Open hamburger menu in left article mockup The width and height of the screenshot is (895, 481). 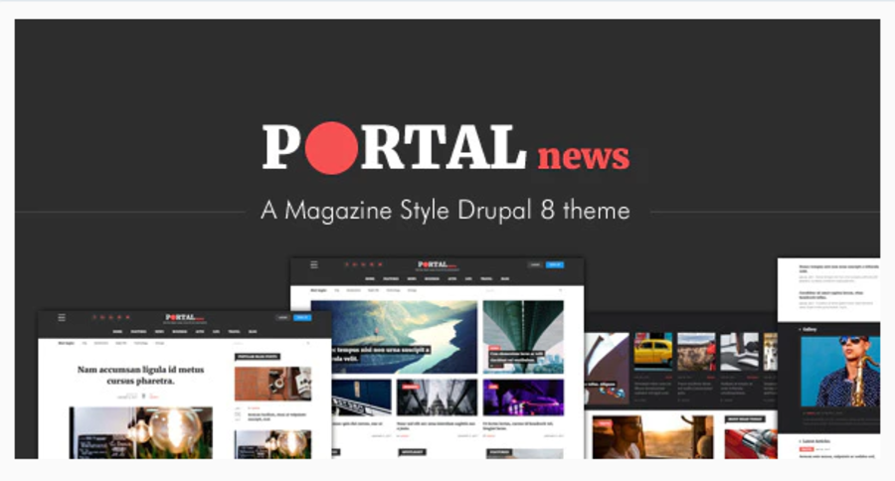click(62, 317)
